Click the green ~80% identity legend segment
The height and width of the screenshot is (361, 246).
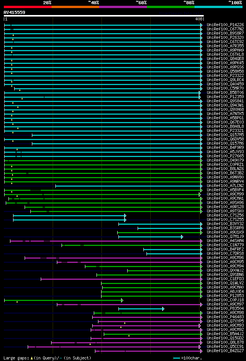click(171, 7)
